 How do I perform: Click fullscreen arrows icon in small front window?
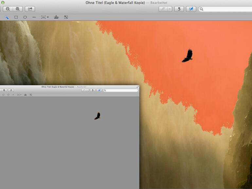[x=137, y=87]
